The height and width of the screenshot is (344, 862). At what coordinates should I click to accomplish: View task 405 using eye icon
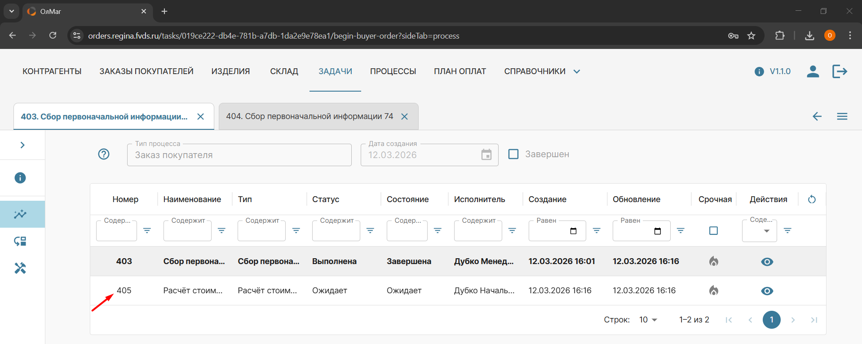point(767,291)
